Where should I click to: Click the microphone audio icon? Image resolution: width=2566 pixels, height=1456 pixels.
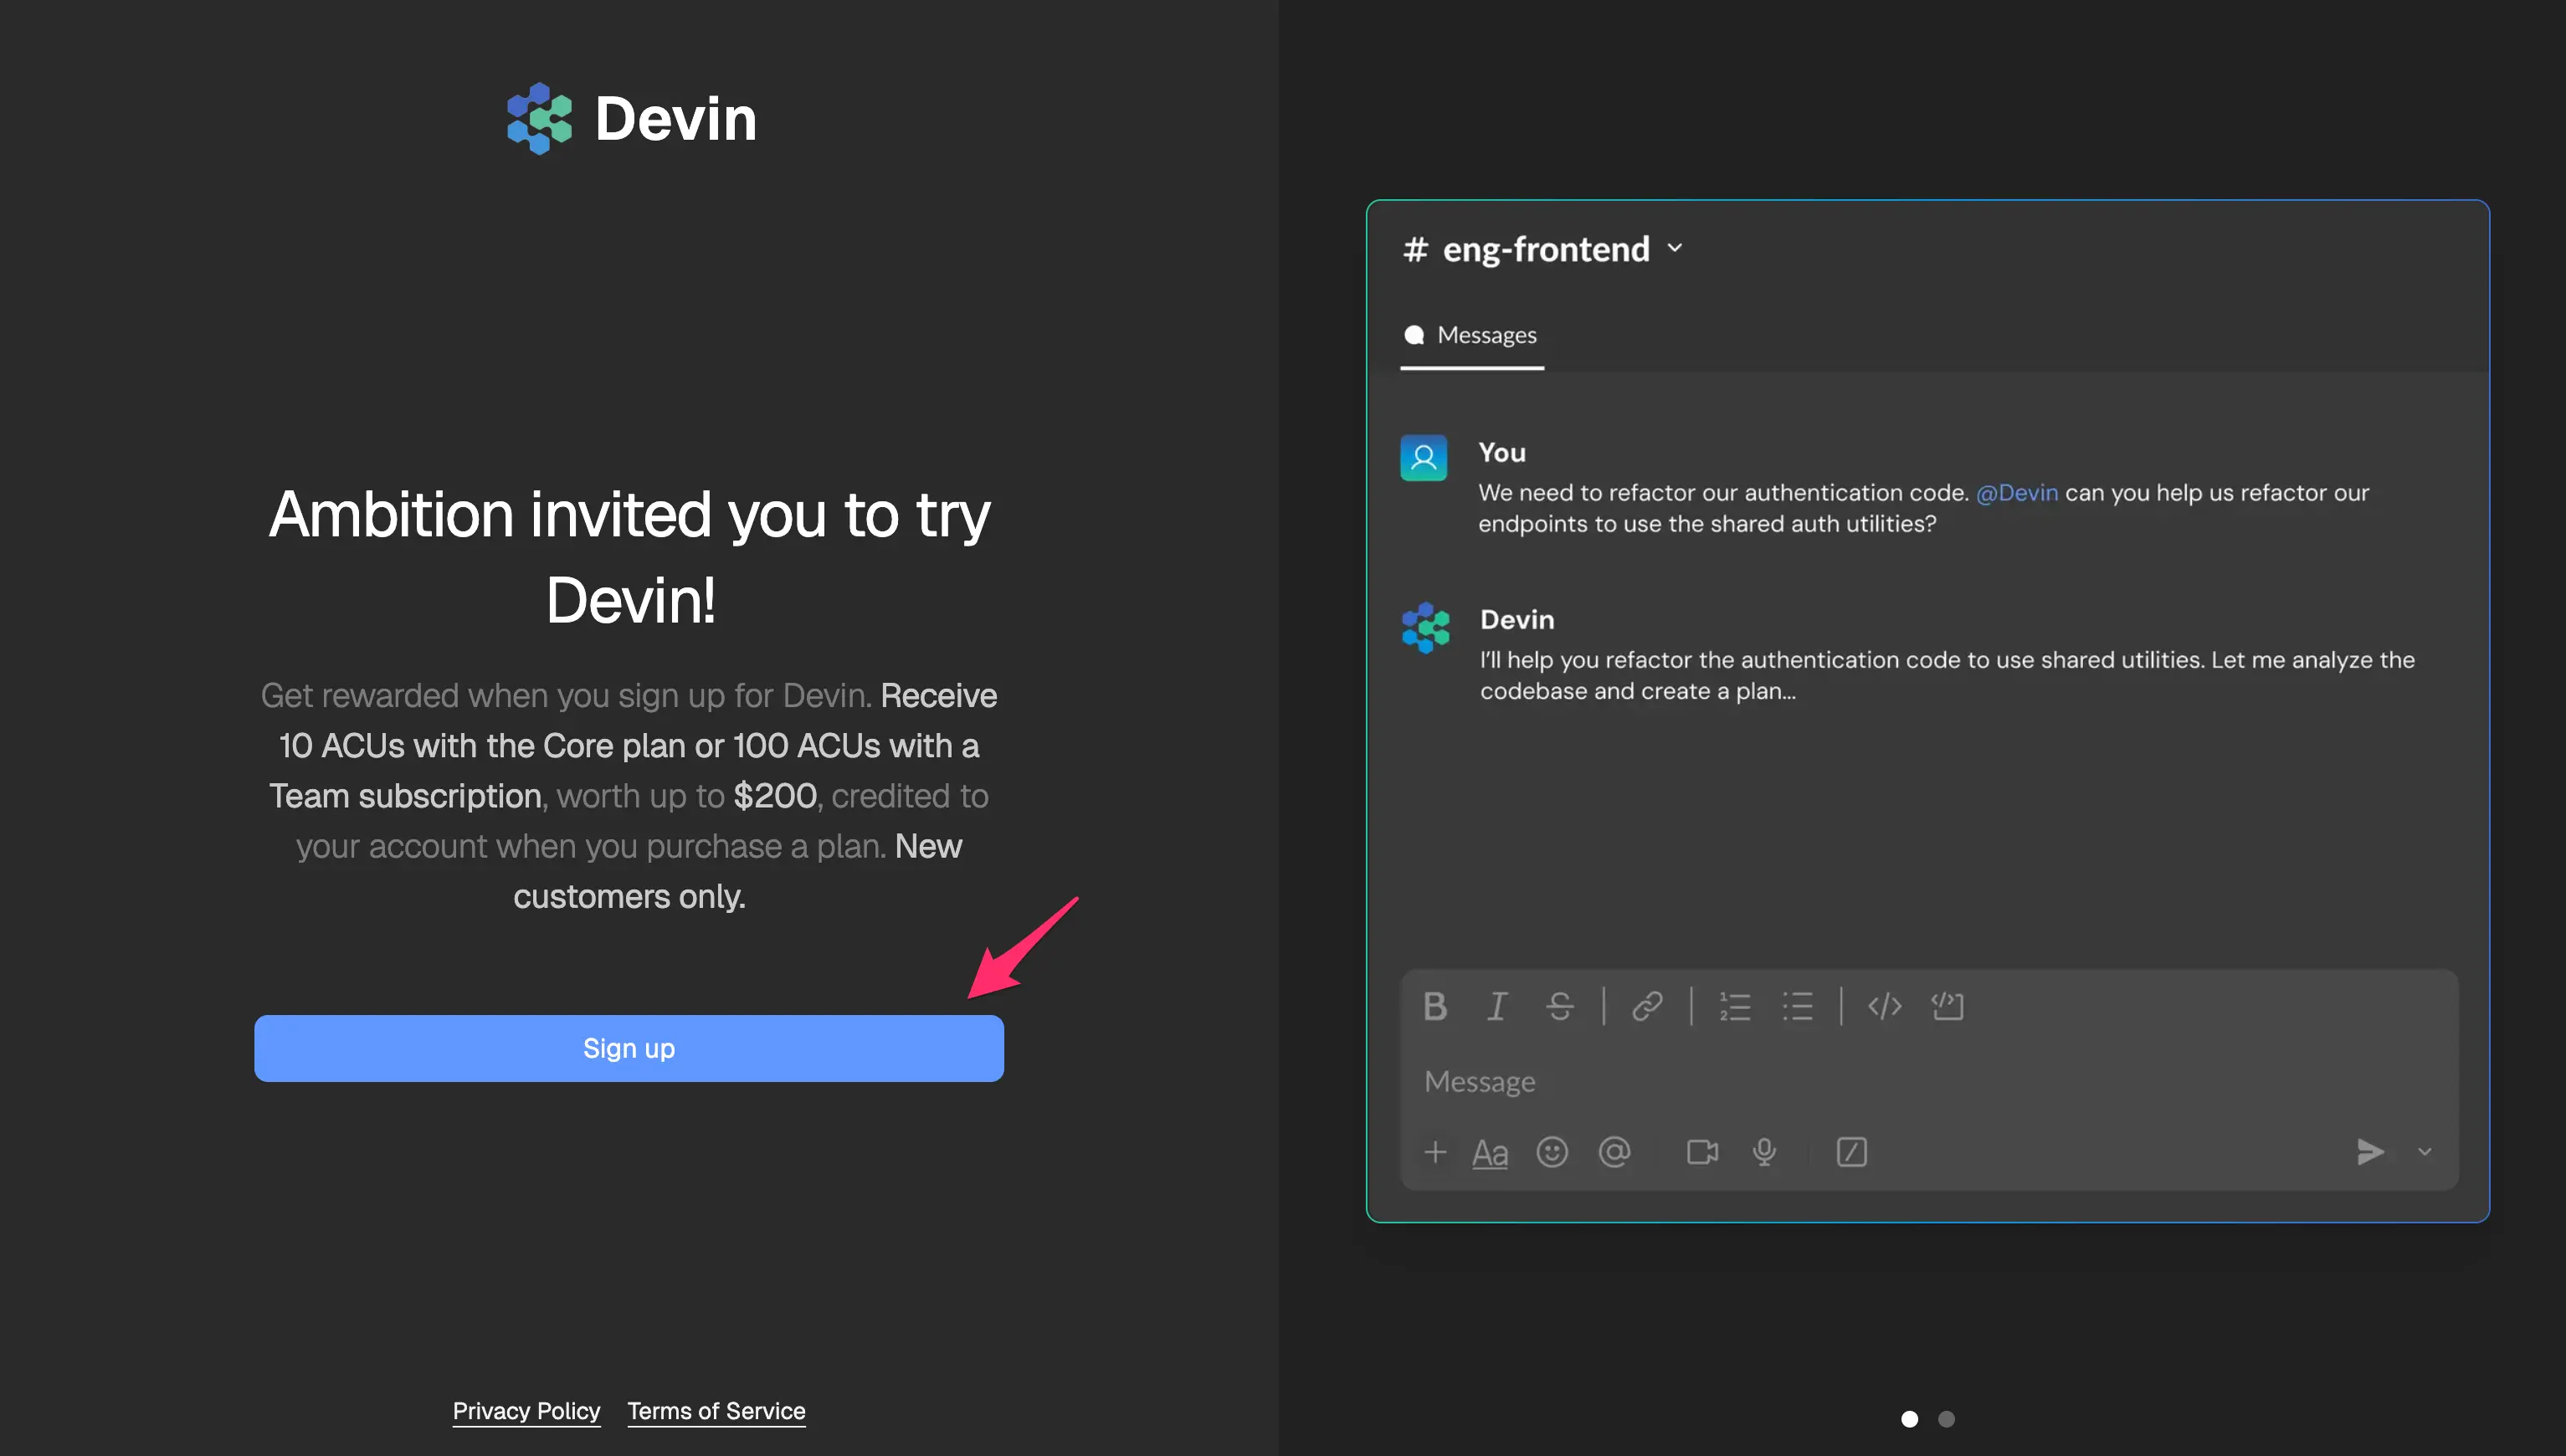click(x=1764, y=1152)
